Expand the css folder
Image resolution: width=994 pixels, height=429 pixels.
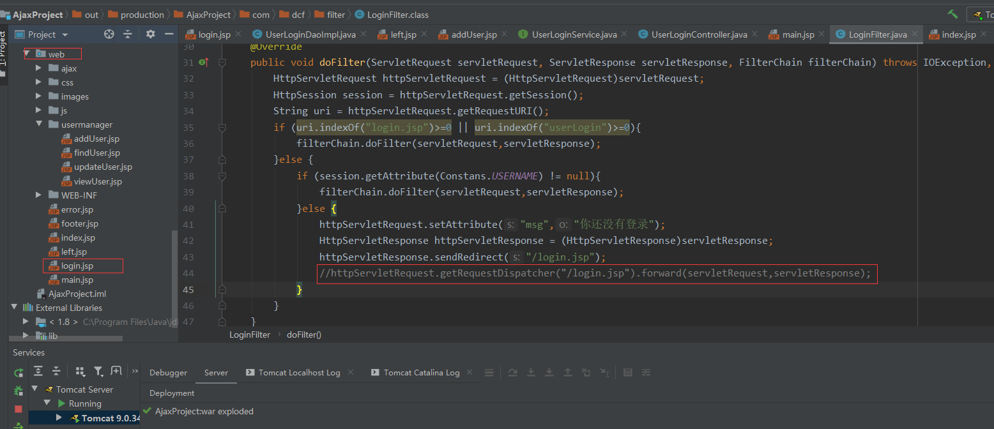tap(39, 82)
